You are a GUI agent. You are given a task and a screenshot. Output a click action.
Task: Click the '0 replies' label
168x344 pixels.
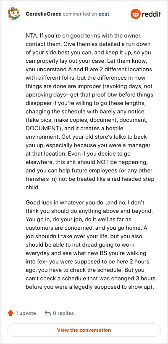pyautogui.click(x=63, y=313)
